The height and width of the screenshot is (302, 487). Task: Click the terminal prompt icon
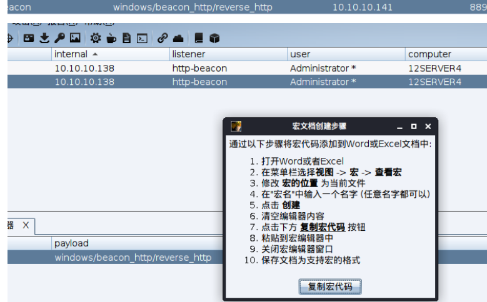tap(143, 38)
